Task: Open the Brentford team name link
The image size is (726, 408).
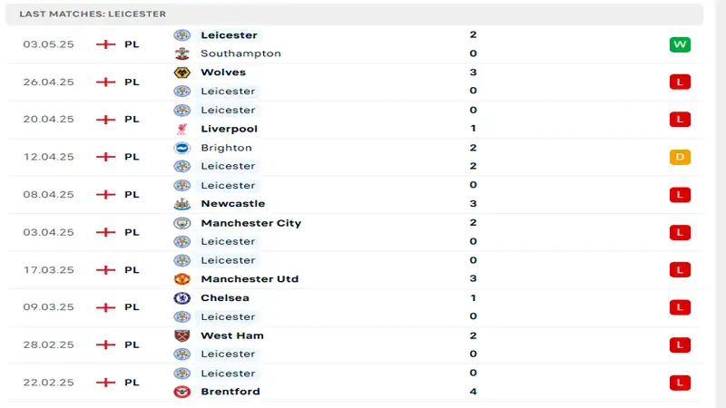Action: [231, 392]
